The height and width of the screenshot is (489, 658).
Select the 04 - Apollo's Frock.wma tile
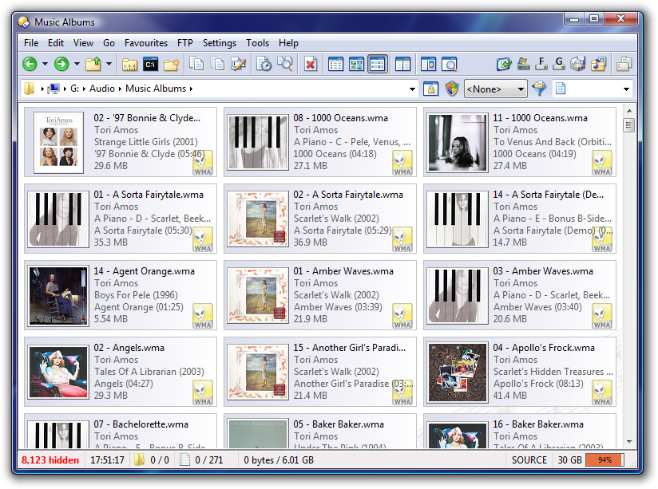point(520,372)
